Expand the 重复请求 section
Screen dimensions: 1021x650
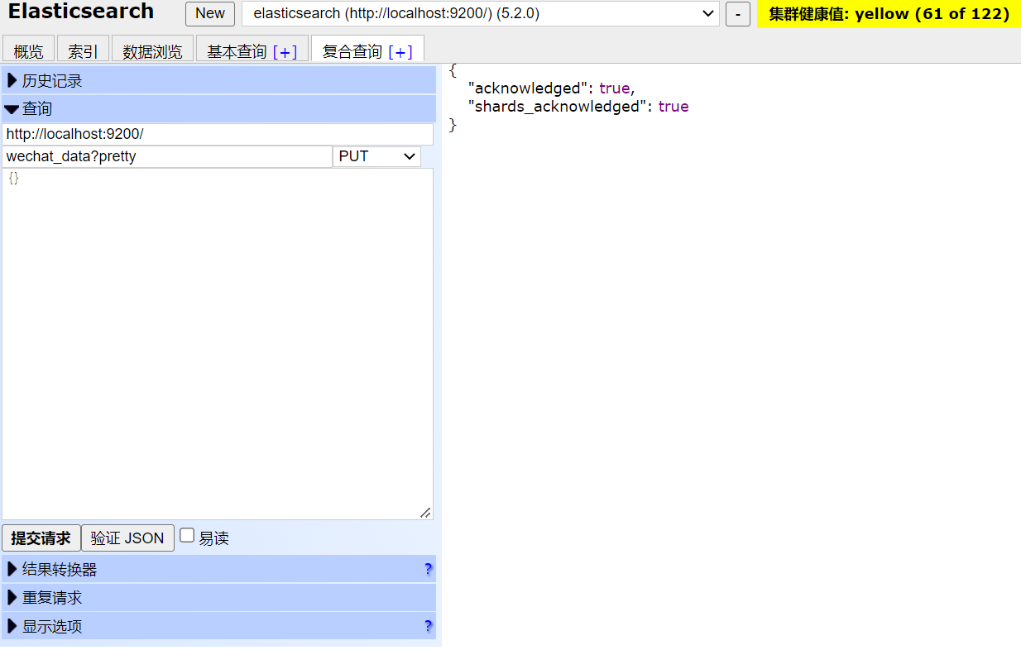218,597
